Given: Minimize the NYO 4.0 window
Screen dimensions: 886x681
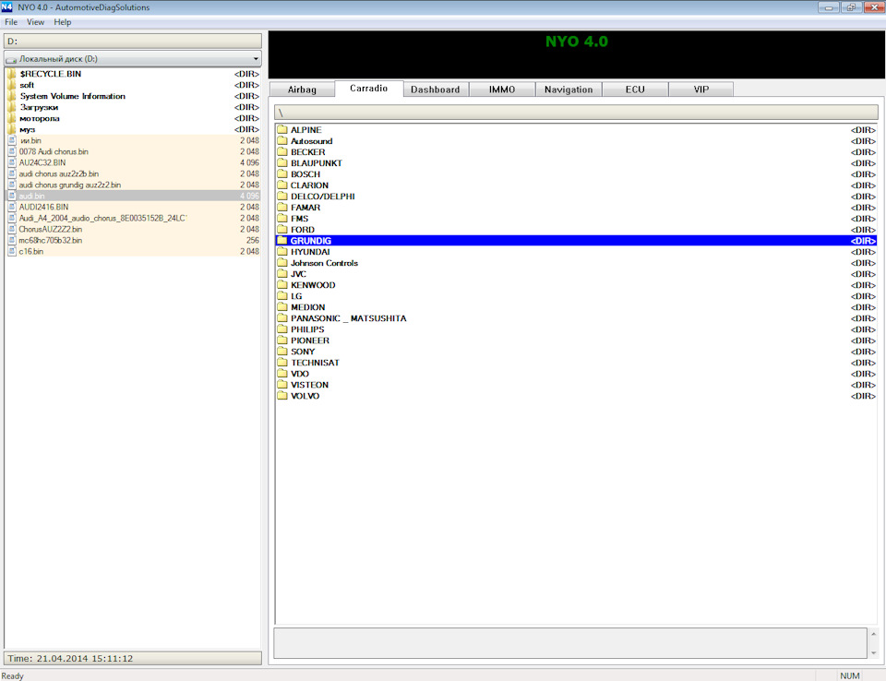Looking at the screenshot, I should (829, 7).
